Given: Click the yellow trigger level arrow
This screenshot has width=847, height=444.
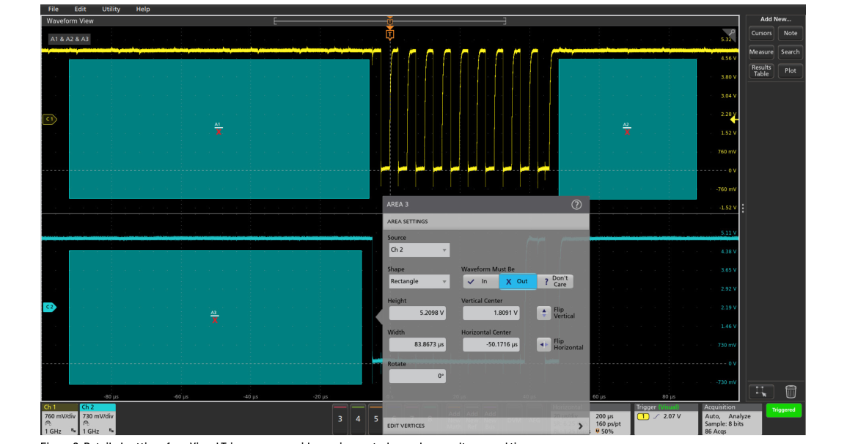Looking at the screenshot, I should [x=733, y=120].
